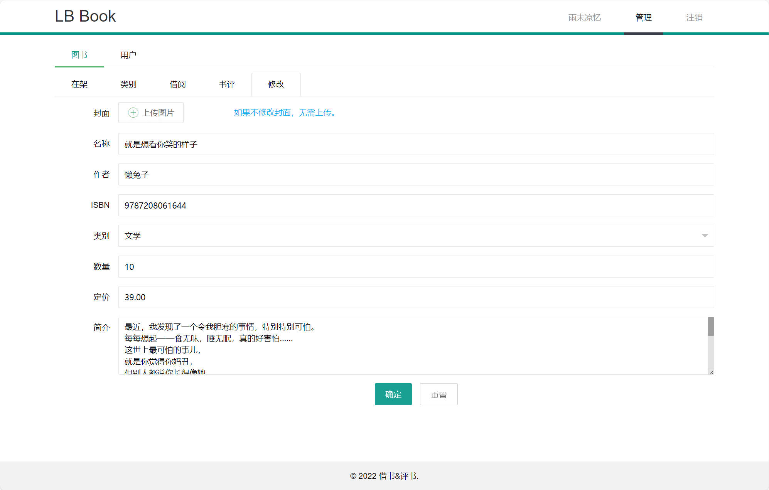Viewport: 769px width, 490px height.
Task: Open the 雨未凉忆 user menu
Action: [x=584, y=18]
